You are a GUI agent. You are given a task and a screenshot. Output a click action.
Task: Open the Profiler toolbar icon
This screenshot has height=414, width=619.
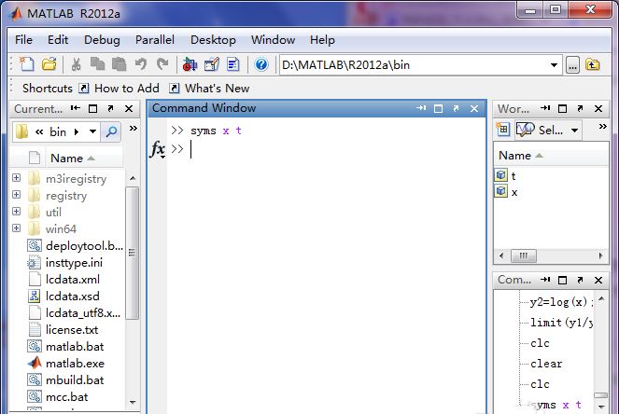click(x=233, y=64)
